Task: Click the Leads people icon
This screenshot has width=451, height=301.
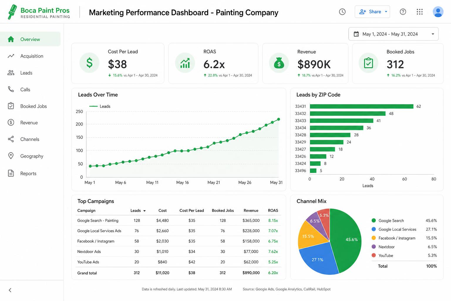Action: (11, 73)
